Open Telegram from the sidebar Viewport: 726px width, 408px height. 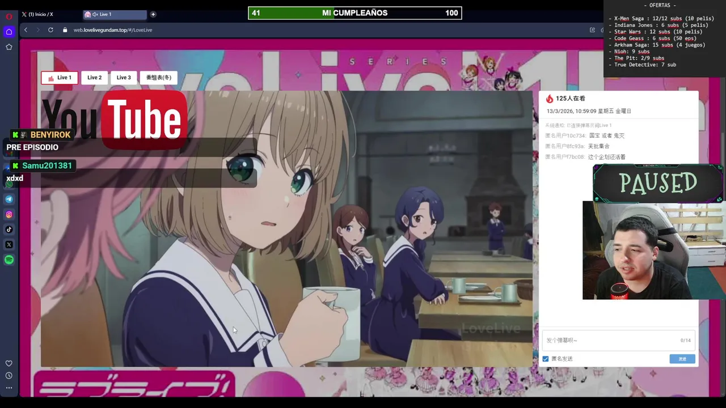(9, 199)
